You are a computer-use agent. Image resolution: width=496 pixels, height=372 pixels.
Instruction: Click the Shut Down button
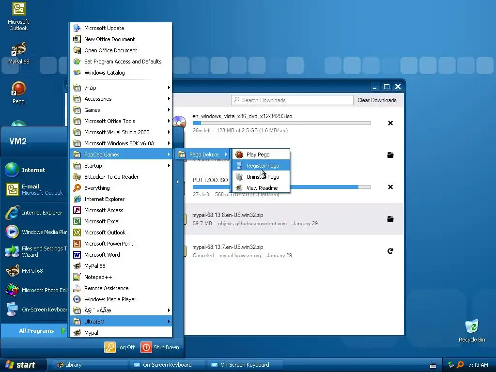[160, 347]
